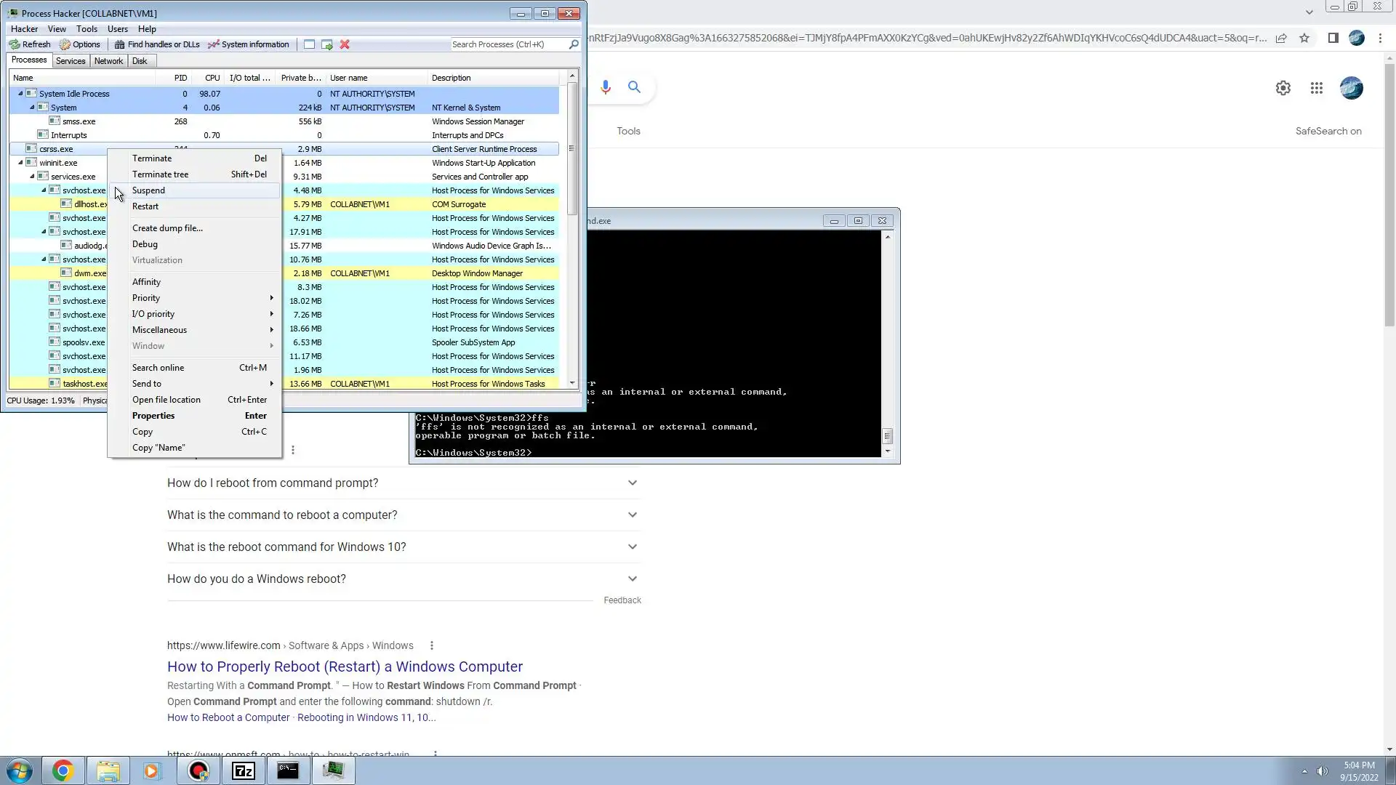Switch to the Services tab
Image resolution: width=1396 pixels, height=785 pixels.
[71, 61]
